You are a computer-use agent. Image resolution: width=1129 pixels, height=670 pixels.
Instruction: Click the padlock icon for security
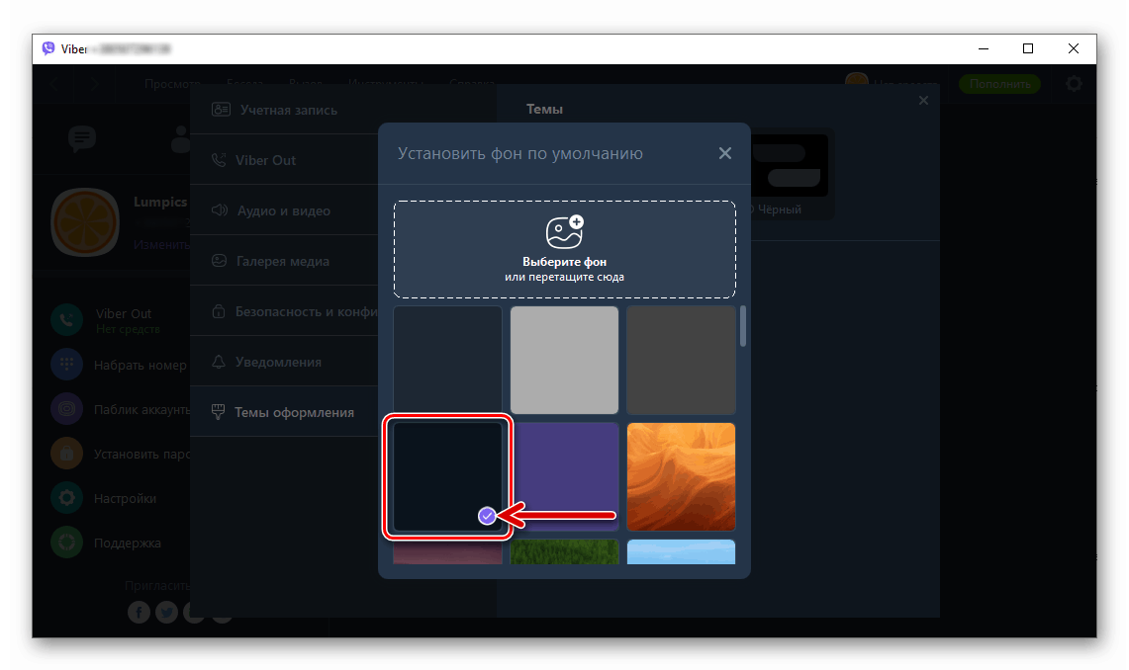point(218,310)
